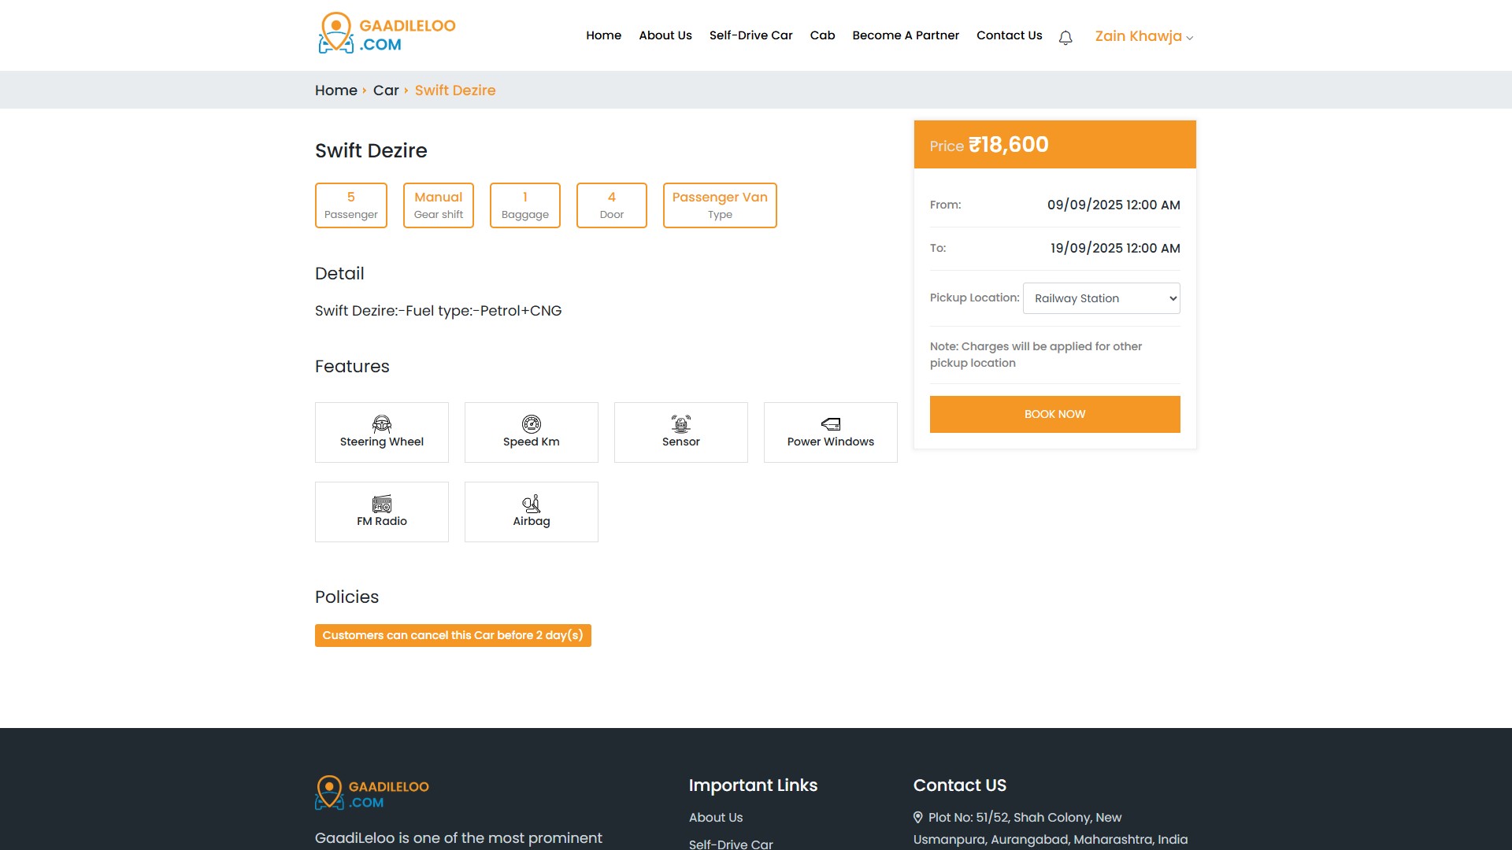Screen dimensions: 1512x850
Task: Click the price ₹18,600
Action: 1008,145
